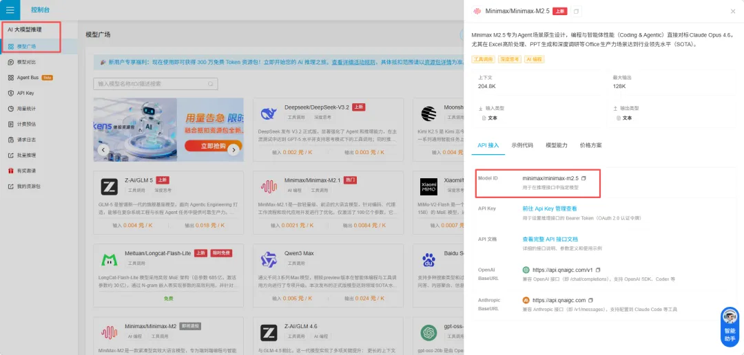Click the Minimax-M2 waveform logo
The height and width of the screenshot is (355, 744).
coord(109,333)
